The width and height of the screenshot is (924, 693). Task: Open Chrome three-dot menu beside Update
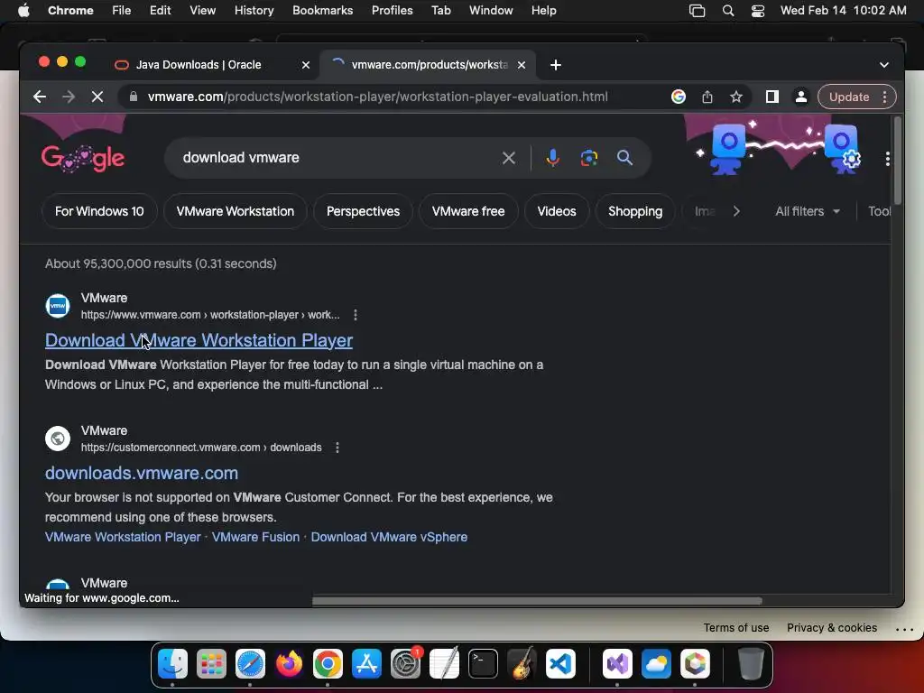(884, 97)
